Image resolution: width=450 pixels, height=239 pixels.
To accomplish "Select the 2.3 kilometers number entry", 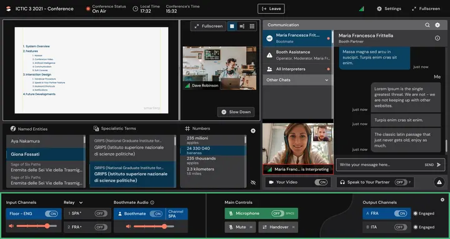I will 212,171.
